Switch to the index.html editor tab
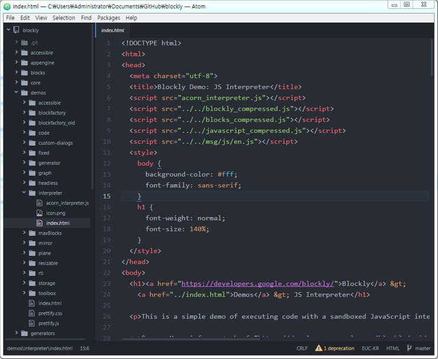Viewport: 438px width, 359px height. [112, 30]
